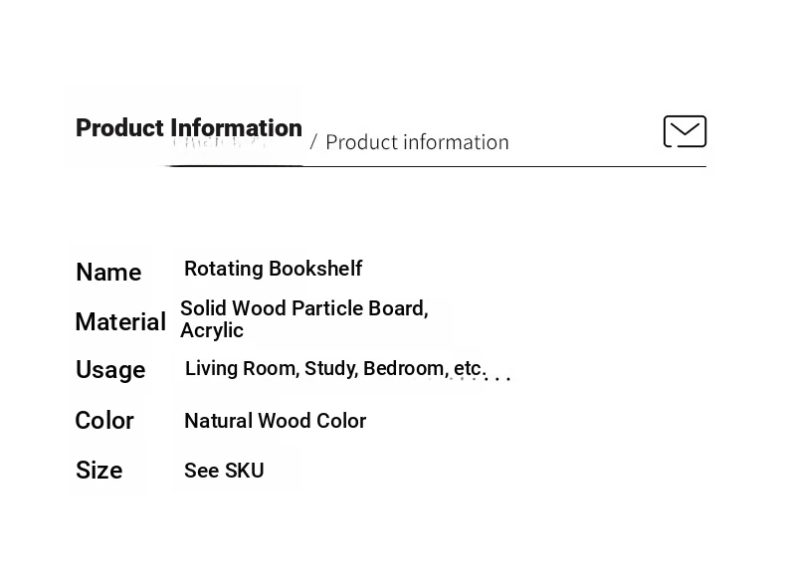Select the Natural Wood Color value

(275, 421)
